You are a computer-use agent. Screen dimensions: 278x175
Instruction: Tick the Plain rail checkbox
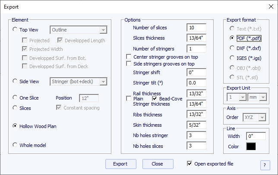click(129, 98)
